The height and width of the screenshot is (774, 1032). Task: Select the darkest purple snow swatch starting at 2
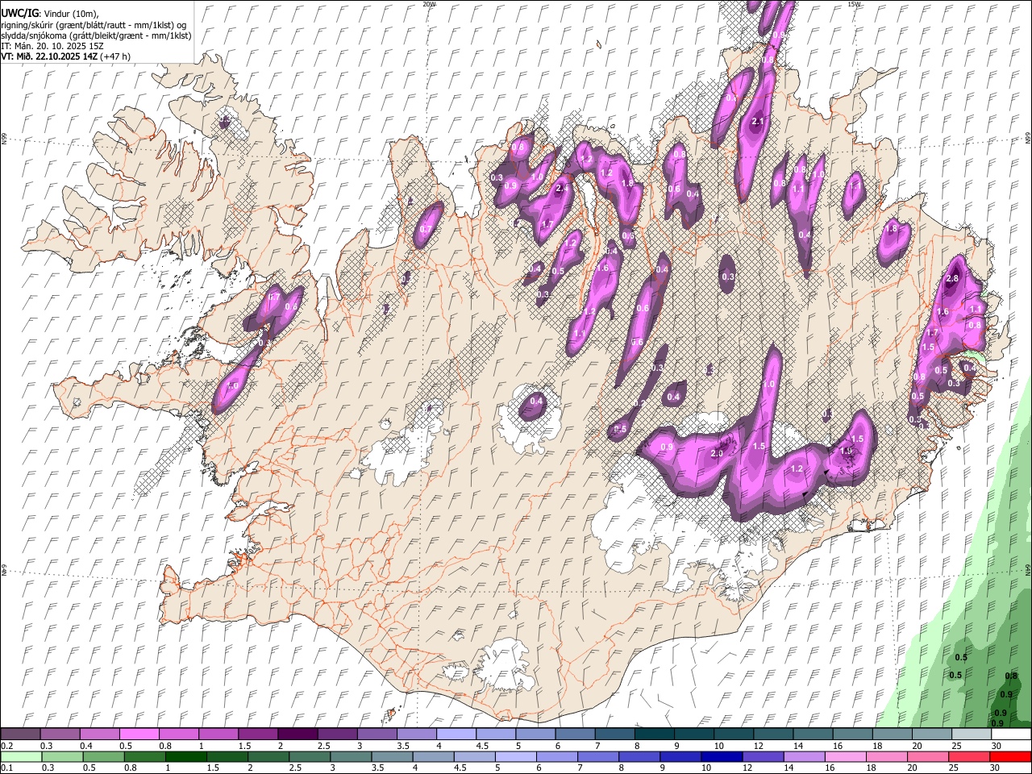(298, 734)
